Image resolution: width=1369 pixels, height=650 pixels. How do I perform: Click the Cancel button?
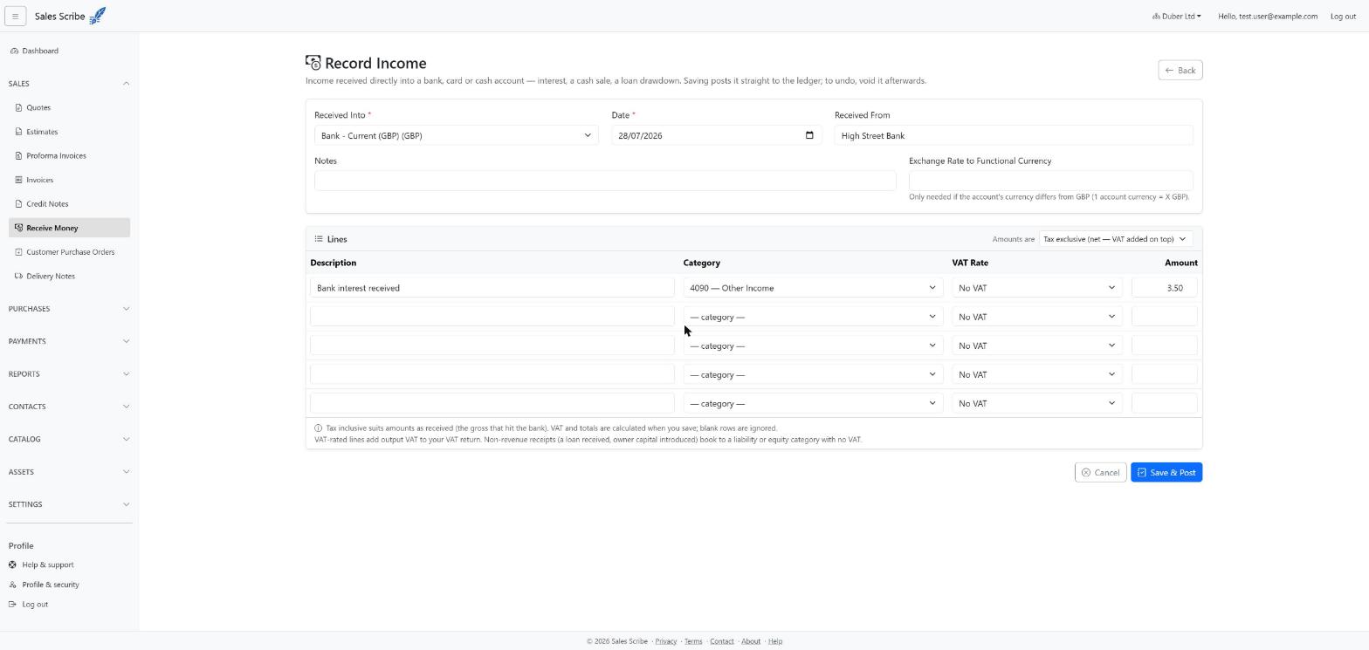tap(1100, 472)
